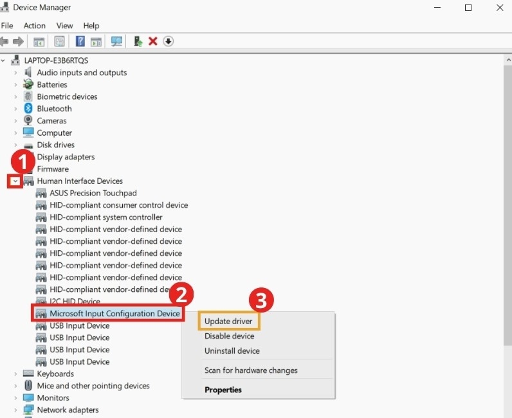The width and height of the screenshot is (512, 418).
Task: Click the Bluetooth category icon
Action: [28, 109]
